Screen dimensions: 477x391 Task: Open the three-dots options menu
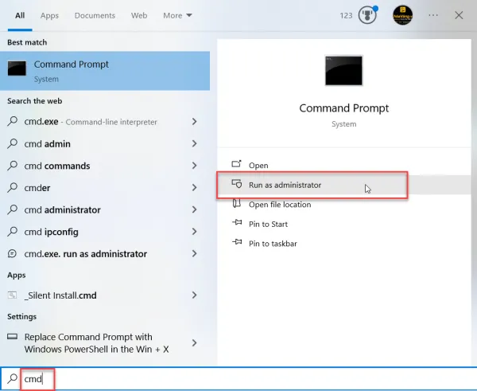pos(433,15)
